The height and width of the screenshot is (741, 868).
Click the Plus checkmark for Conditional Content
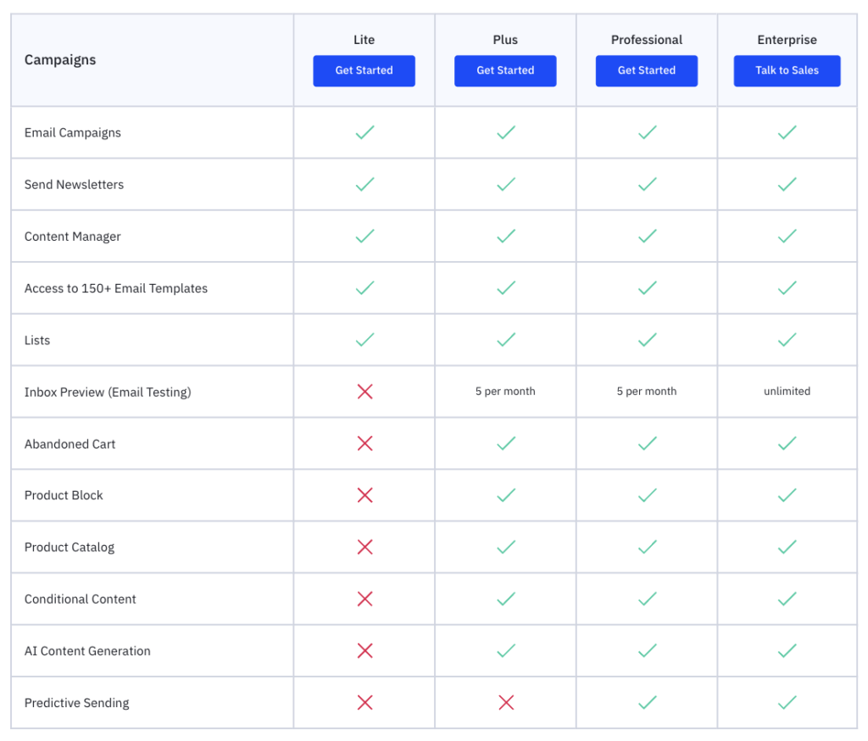click(x=506, y=599)
